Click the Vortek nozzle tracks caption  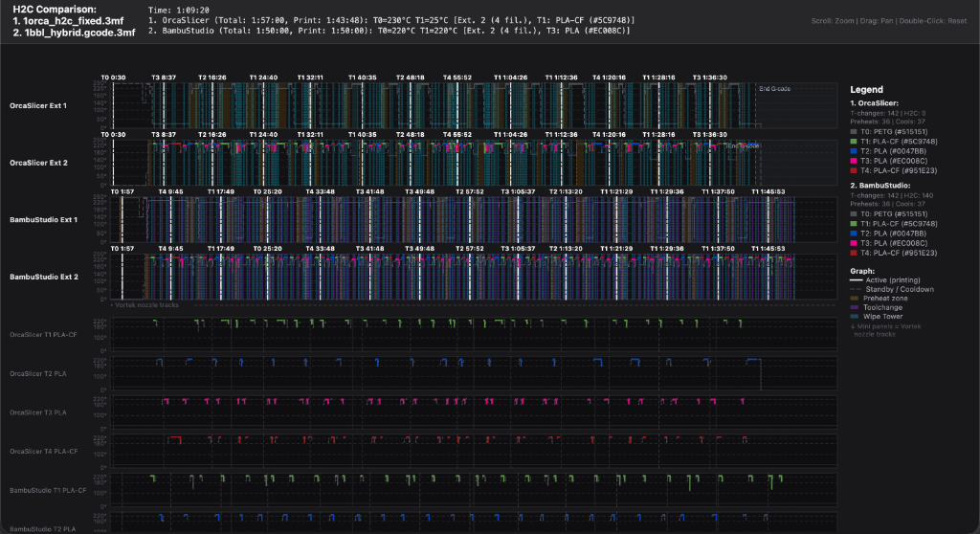145,305
